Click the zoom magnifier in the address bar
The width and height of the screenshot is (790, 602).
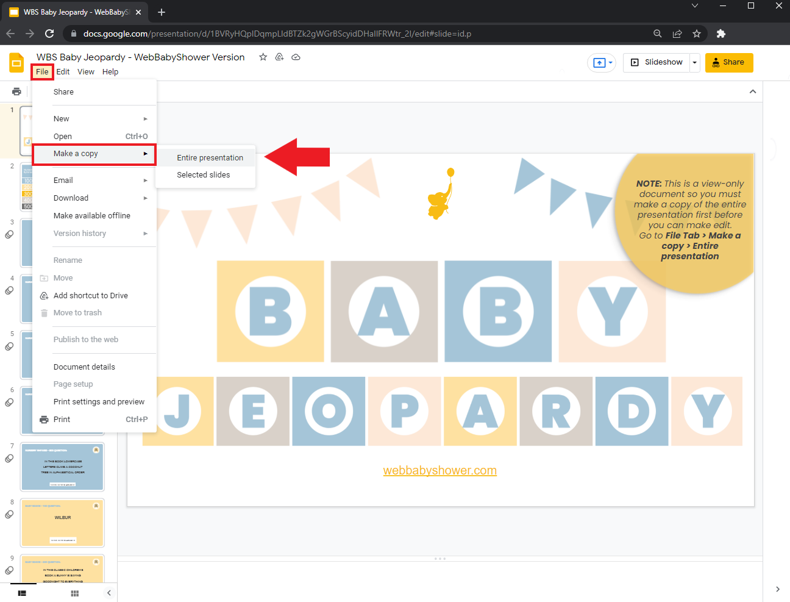658,34
